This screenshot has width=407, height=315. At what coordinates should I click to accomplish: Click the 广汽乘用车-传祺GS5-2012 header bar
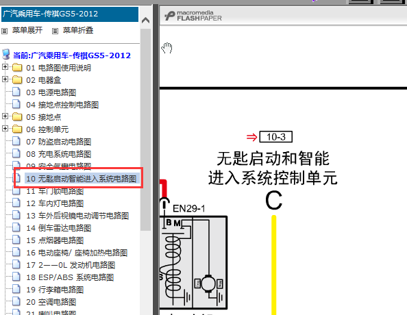(x=70, y=14)
